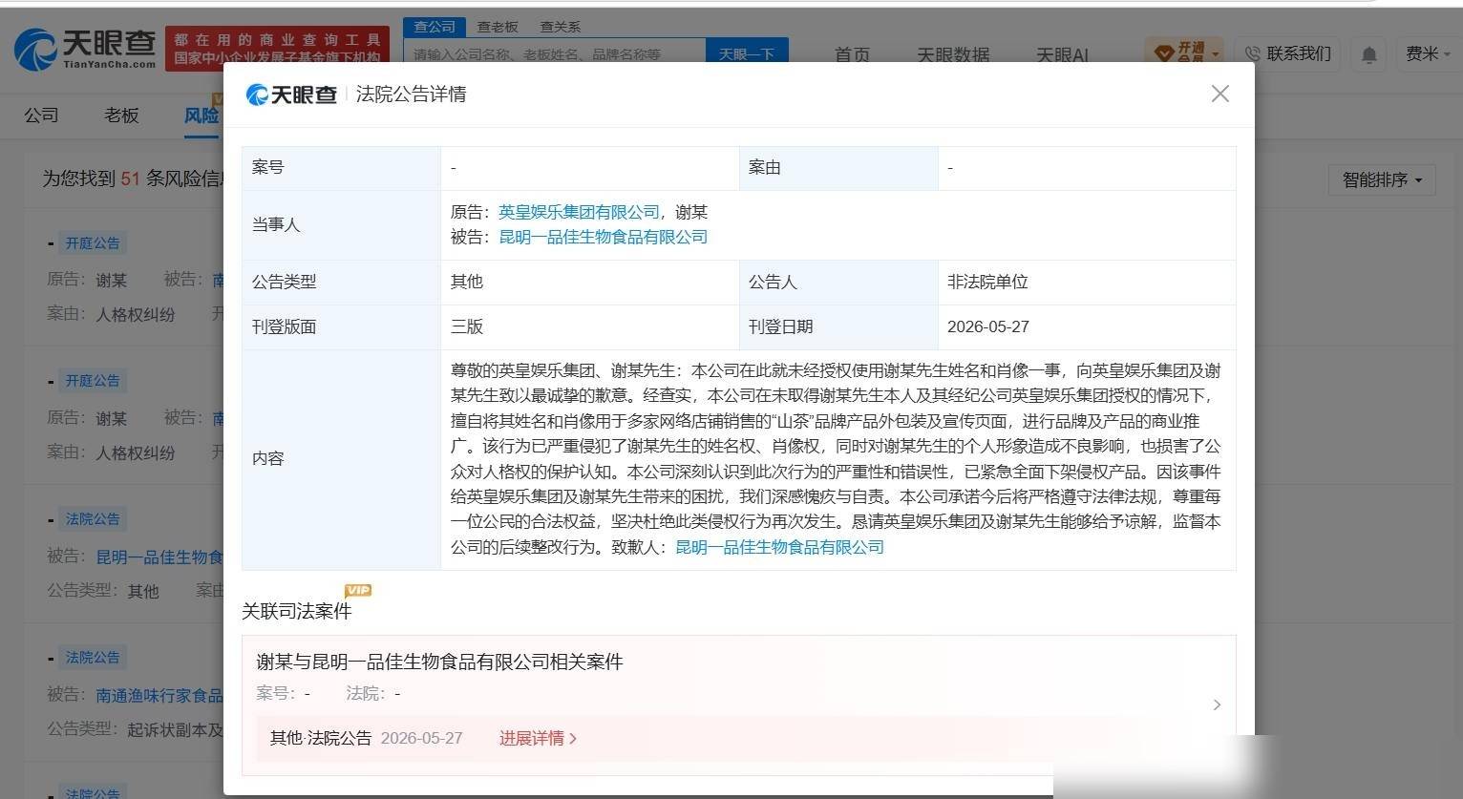The image size is (1463, 799).
Task: Click 人格权纠纷 in first background result
Action: pyautogui.click(x=136, y=313)
